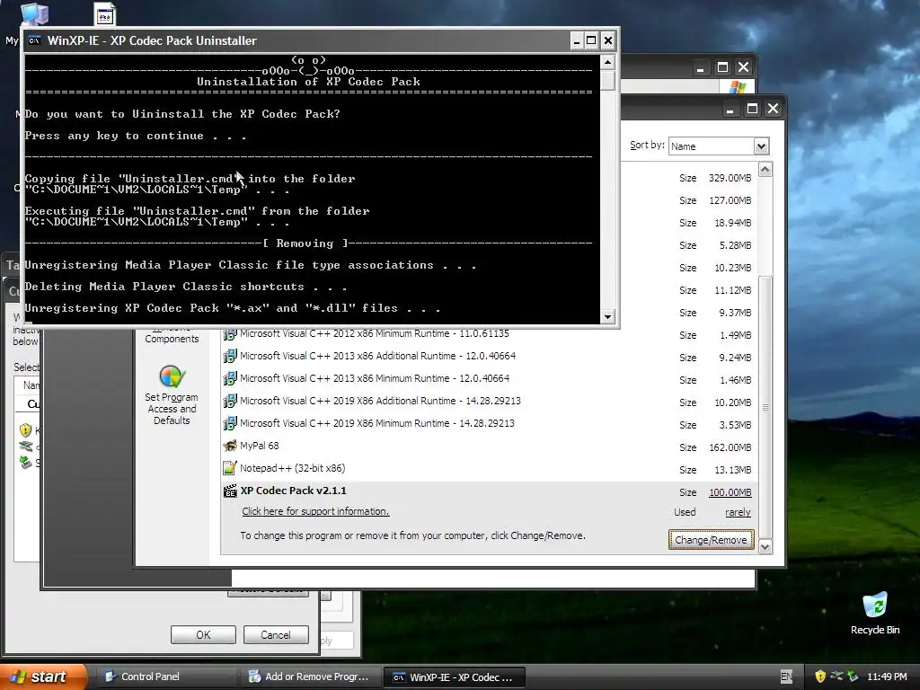Click the 100.00MB size value link
Screen dimensions: 920x690
(730, 492)
